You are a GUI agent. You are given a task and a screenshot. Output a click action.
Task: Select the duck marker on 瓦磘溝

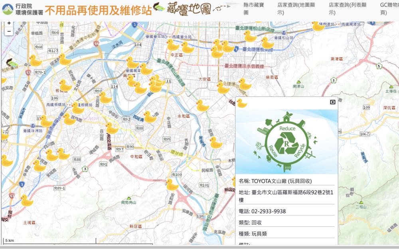150,117
